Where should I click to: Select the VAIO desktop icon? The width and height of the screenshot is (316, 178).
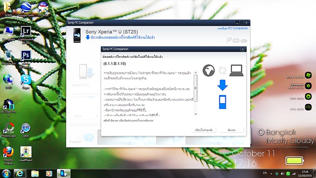pos(8,82)
